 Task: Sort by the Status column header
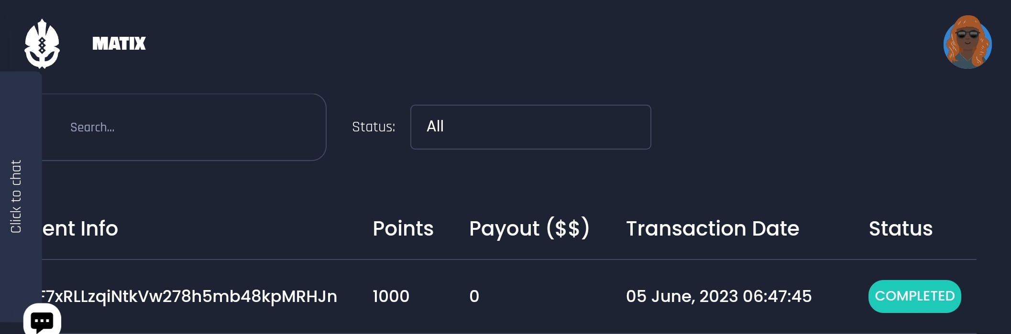pyautogui.click(x=901, y=229)
